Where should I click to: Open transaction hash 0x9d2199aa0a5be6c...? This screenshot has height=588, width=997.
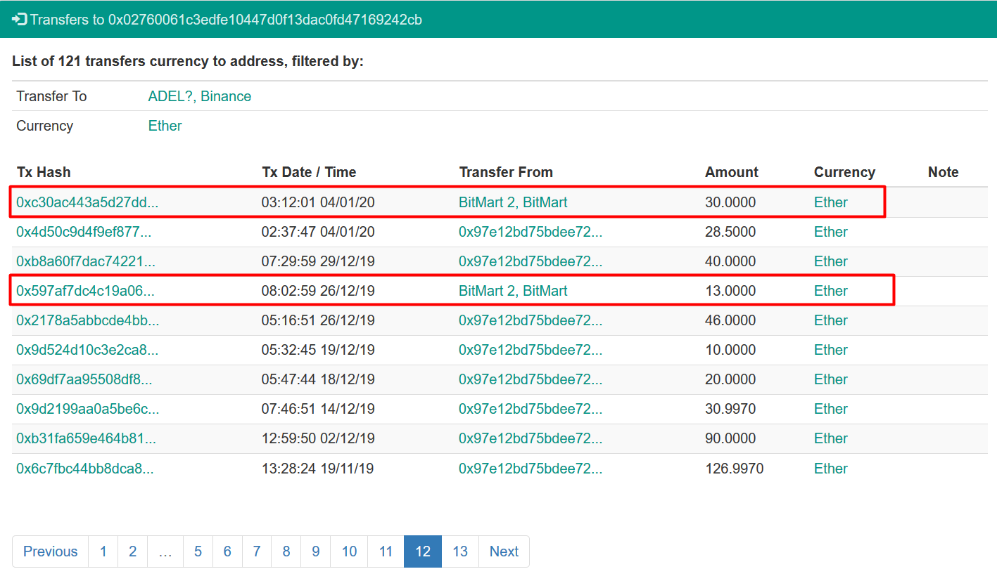[88, 409]
